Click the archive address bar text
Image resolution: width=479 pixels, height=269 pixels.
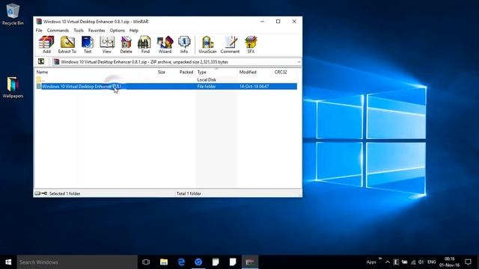(144, 62)
